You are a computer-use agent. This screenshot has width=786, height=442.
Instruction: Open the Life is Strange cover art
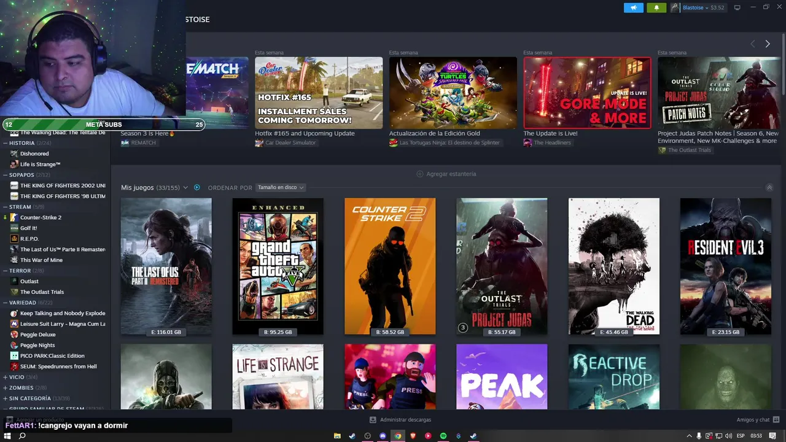[x=278, y=376]
